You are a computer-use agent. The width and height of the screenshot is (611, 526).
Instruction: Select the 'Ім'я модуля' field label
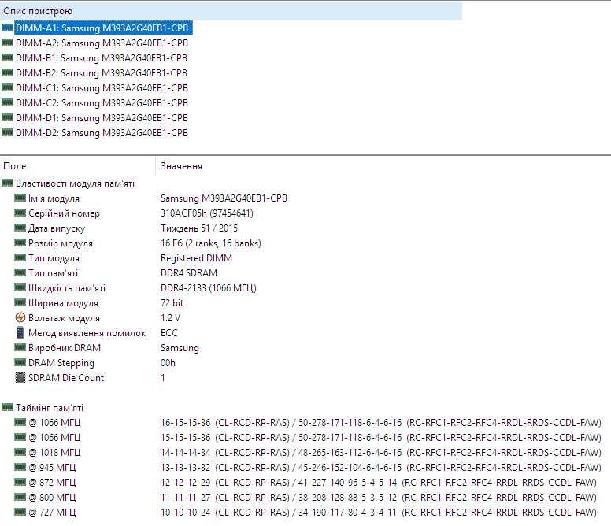tap(54, 198)
